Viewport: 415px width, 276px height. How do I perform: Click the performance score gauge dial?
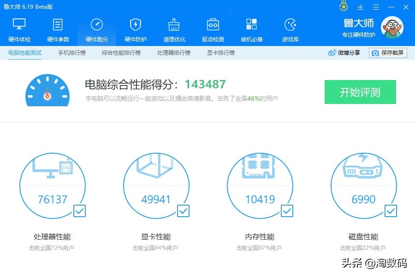(x=47, y=91)
